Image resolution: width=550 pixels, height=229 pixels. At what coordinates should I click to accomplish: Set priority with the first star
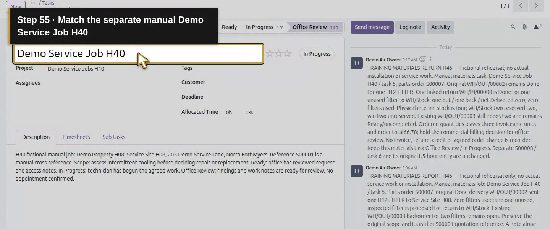pos(270,54)
